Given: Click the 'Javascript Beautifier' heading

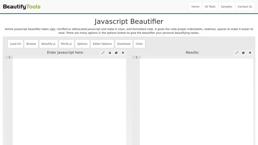Looking at the screenshot, I should point(129,22).
